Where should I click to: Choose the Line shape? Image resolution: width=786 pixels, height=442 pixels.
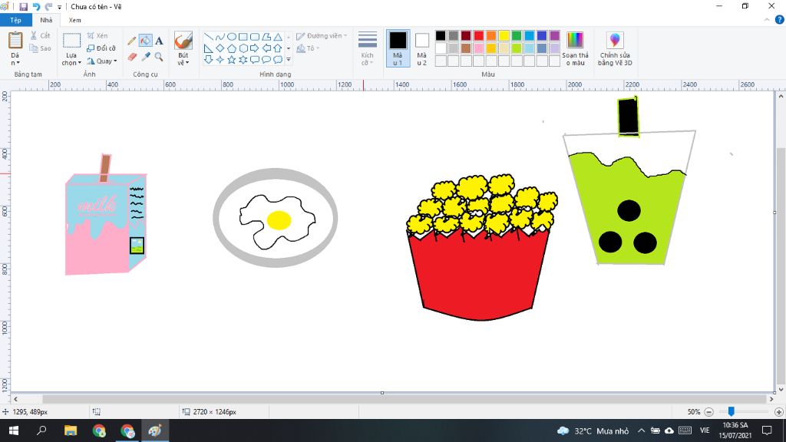[x=208, y=37]
